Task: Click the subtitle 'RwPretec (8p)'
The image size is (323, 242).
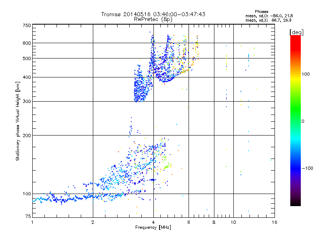Action: click(x=153, y=19)
